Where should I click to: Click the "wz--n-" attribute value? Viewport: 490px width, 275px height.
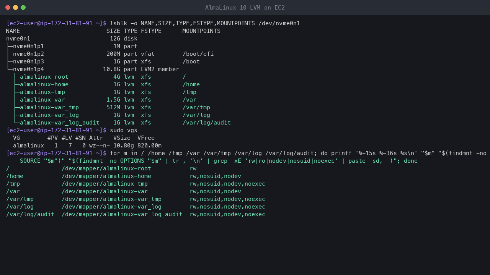point(100,146)
